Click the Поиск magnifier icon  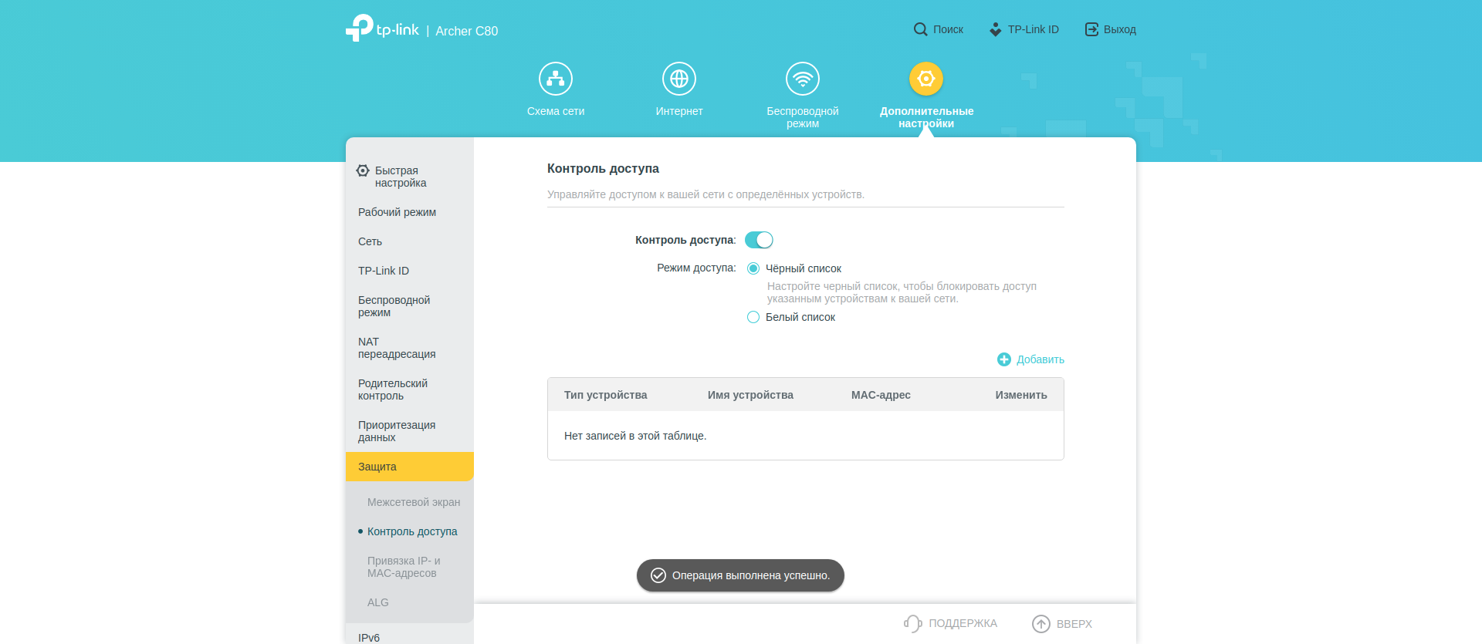coord(920,29)
